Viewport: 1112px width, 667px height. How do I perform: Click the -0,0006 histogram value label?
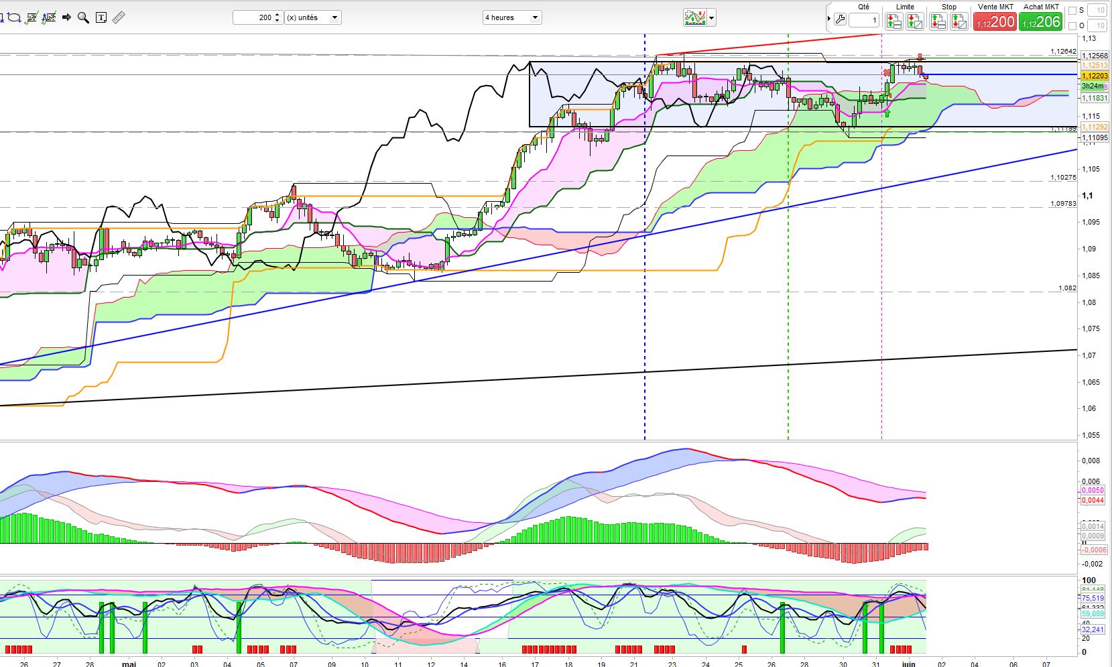tap(1093, 550)
